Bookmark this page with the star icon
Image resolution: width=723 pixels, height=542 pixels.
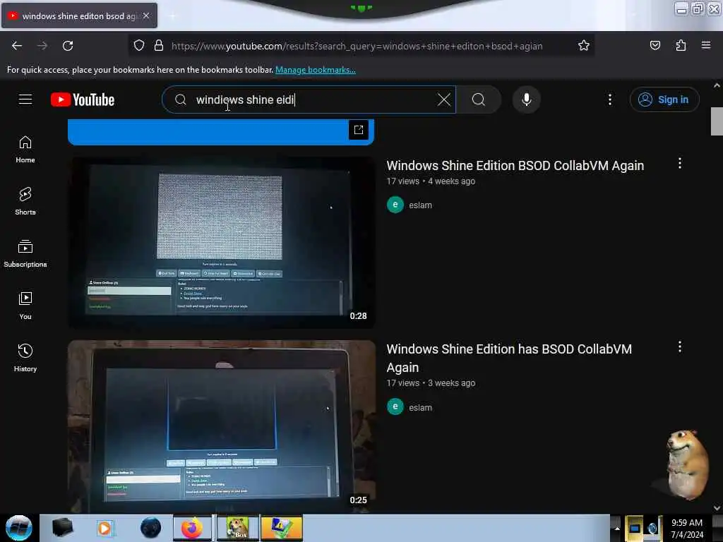584,45
